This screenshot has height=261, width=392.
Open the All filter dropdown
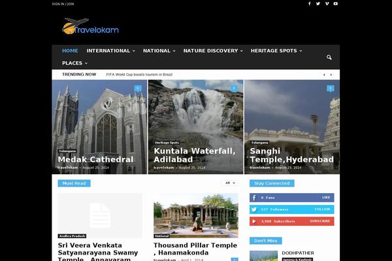(230, 183)
